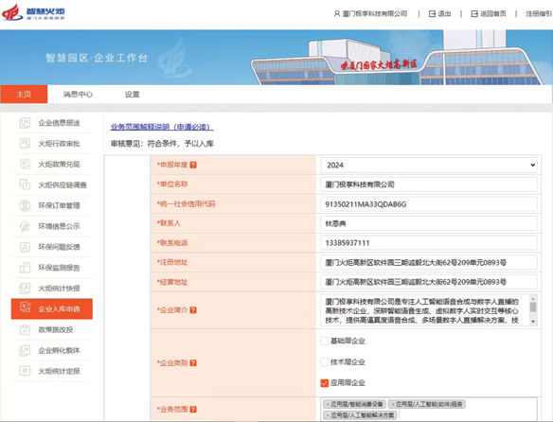Click the 联系电话 input field
553x422 pixels.
pos(429,243)
